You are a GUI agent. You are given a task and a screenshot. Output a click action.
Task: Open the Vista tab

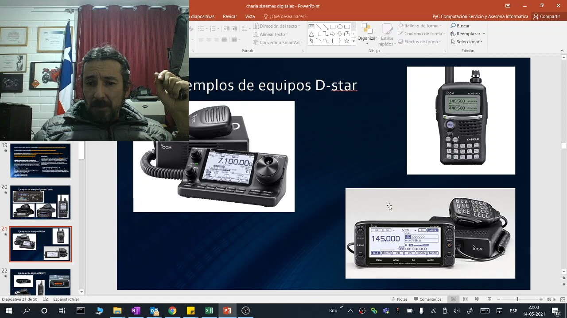(x=250, y=16)
